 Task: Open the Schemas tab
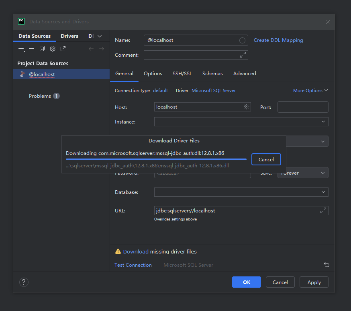(x=212, y=74)
